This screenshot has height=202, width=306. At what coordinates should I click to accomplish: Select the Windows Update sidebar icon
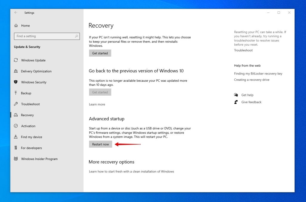(16, 60)
